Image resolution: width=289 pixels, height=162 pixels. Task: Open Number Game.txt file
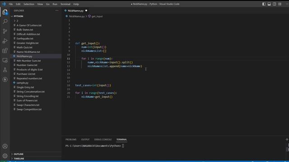tap(27, 65)
